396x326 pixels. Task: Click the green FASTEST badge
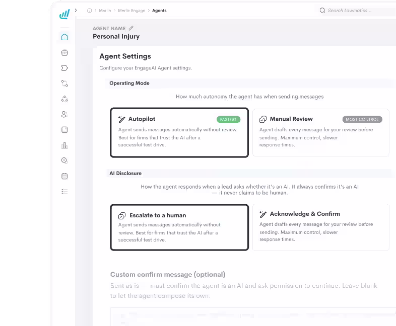tap(228, 119)
